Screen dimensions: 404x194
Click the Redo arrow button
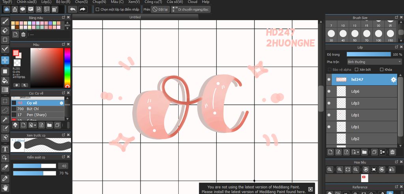click(82, 9)
